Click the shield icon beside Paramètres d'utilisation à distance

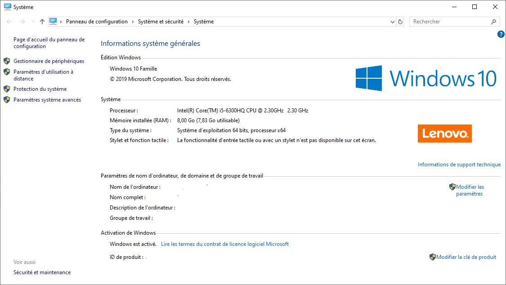[7, 72]
